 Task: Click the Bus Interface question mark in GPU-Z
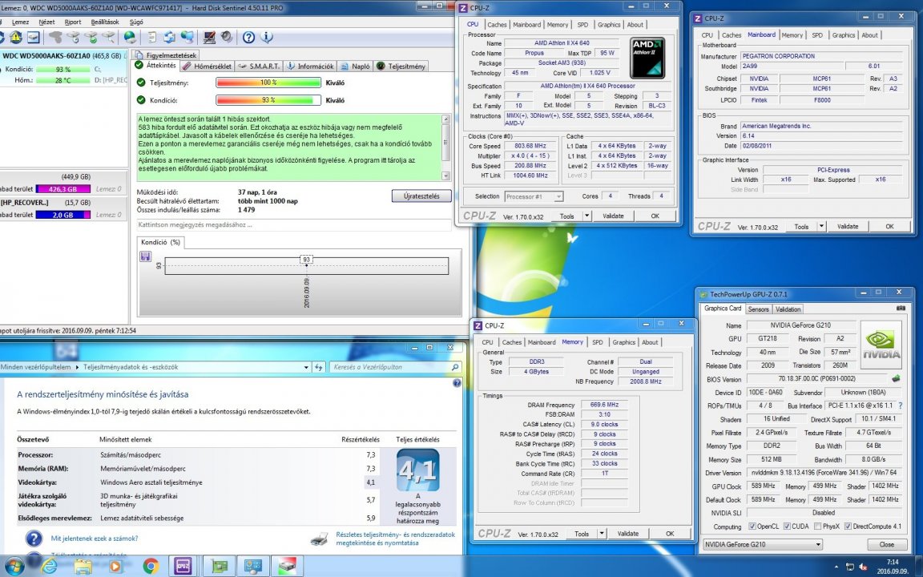[901, 406]
